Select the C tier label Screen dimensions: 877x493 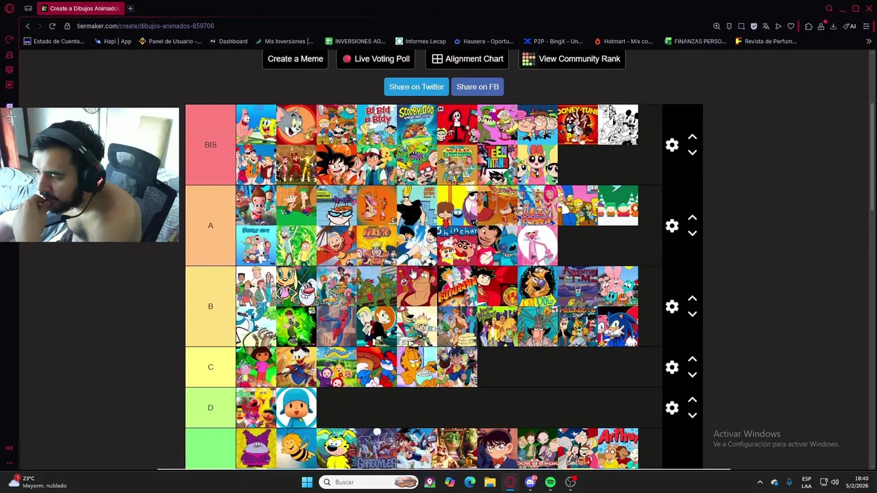coord(210,368)
